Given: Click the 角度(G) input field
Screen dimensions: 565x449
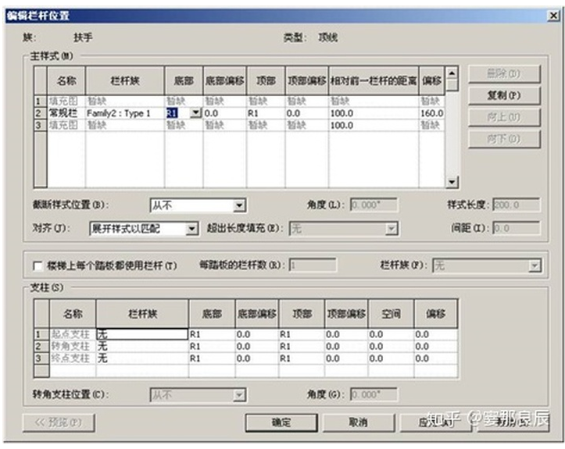Looking at the screenshot, I should click(x=374, y=394).
